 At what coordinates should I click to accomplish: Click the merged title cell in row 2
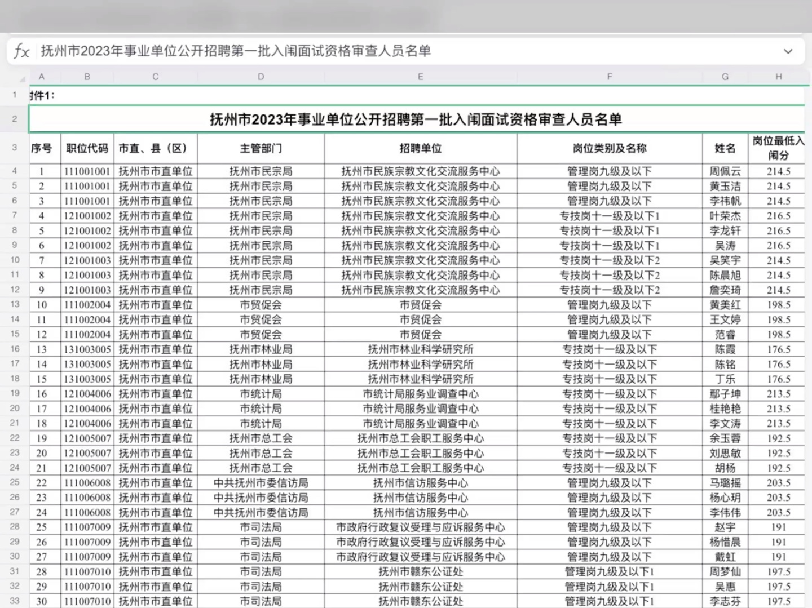click(x=416, y=119)
